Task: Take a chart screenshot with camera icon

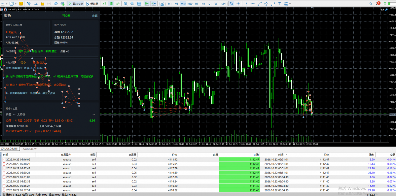Action: [162, 4]
